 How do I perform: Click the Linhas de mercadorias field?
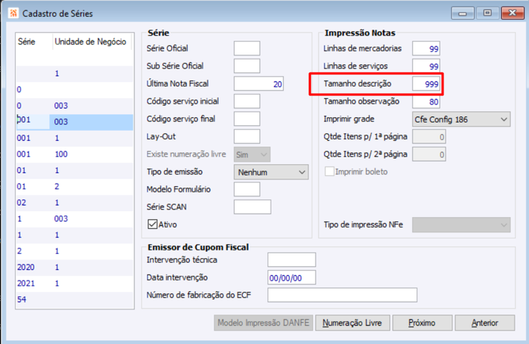(426, 48)
